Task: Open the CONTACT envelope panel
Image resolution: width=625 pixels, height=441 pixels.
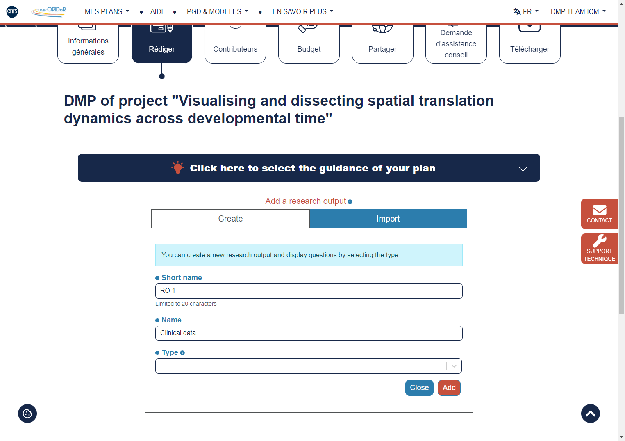Action: 600,214
